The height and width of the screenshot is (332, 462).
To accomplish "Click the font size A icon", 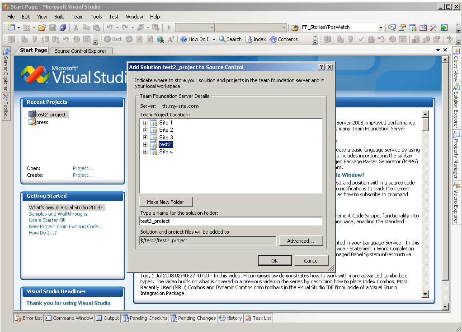I will coord(171,39).
